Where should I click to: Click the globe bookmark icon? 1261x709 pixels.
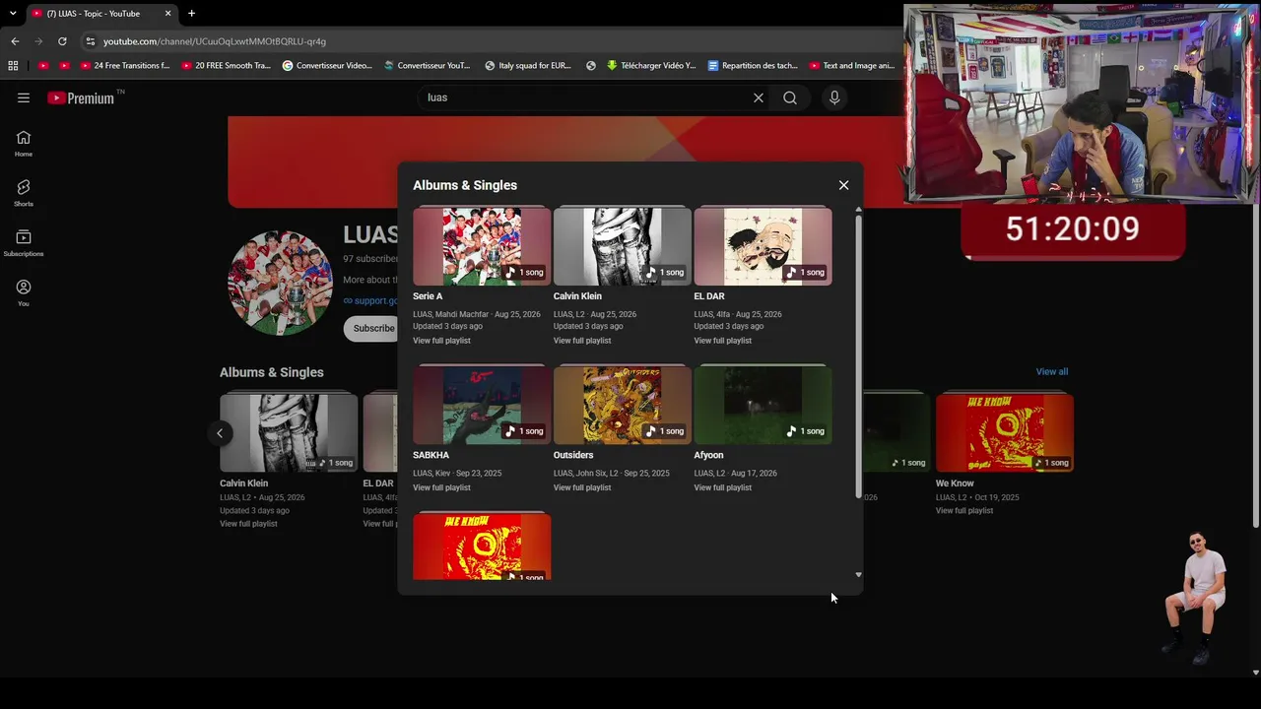(591, 66)
